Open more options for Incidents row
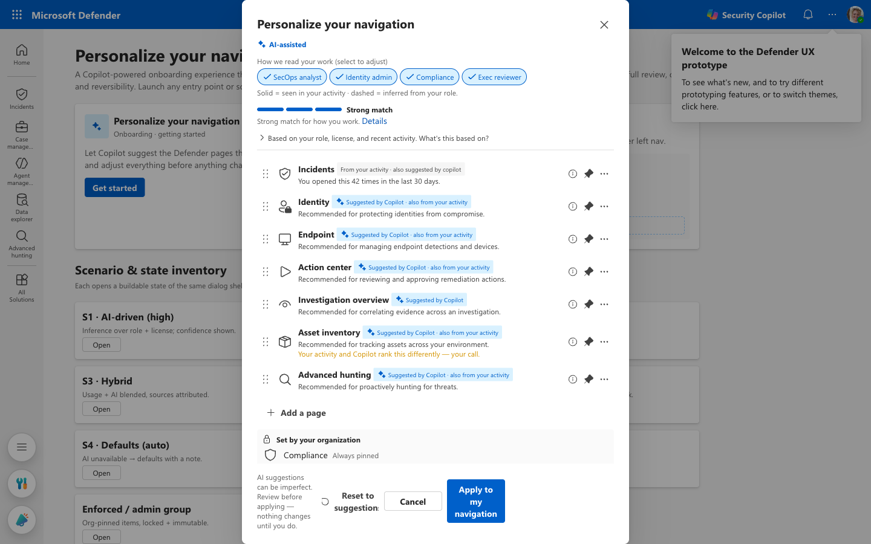The height and width of the screenshot is (544, 871). 604,173
